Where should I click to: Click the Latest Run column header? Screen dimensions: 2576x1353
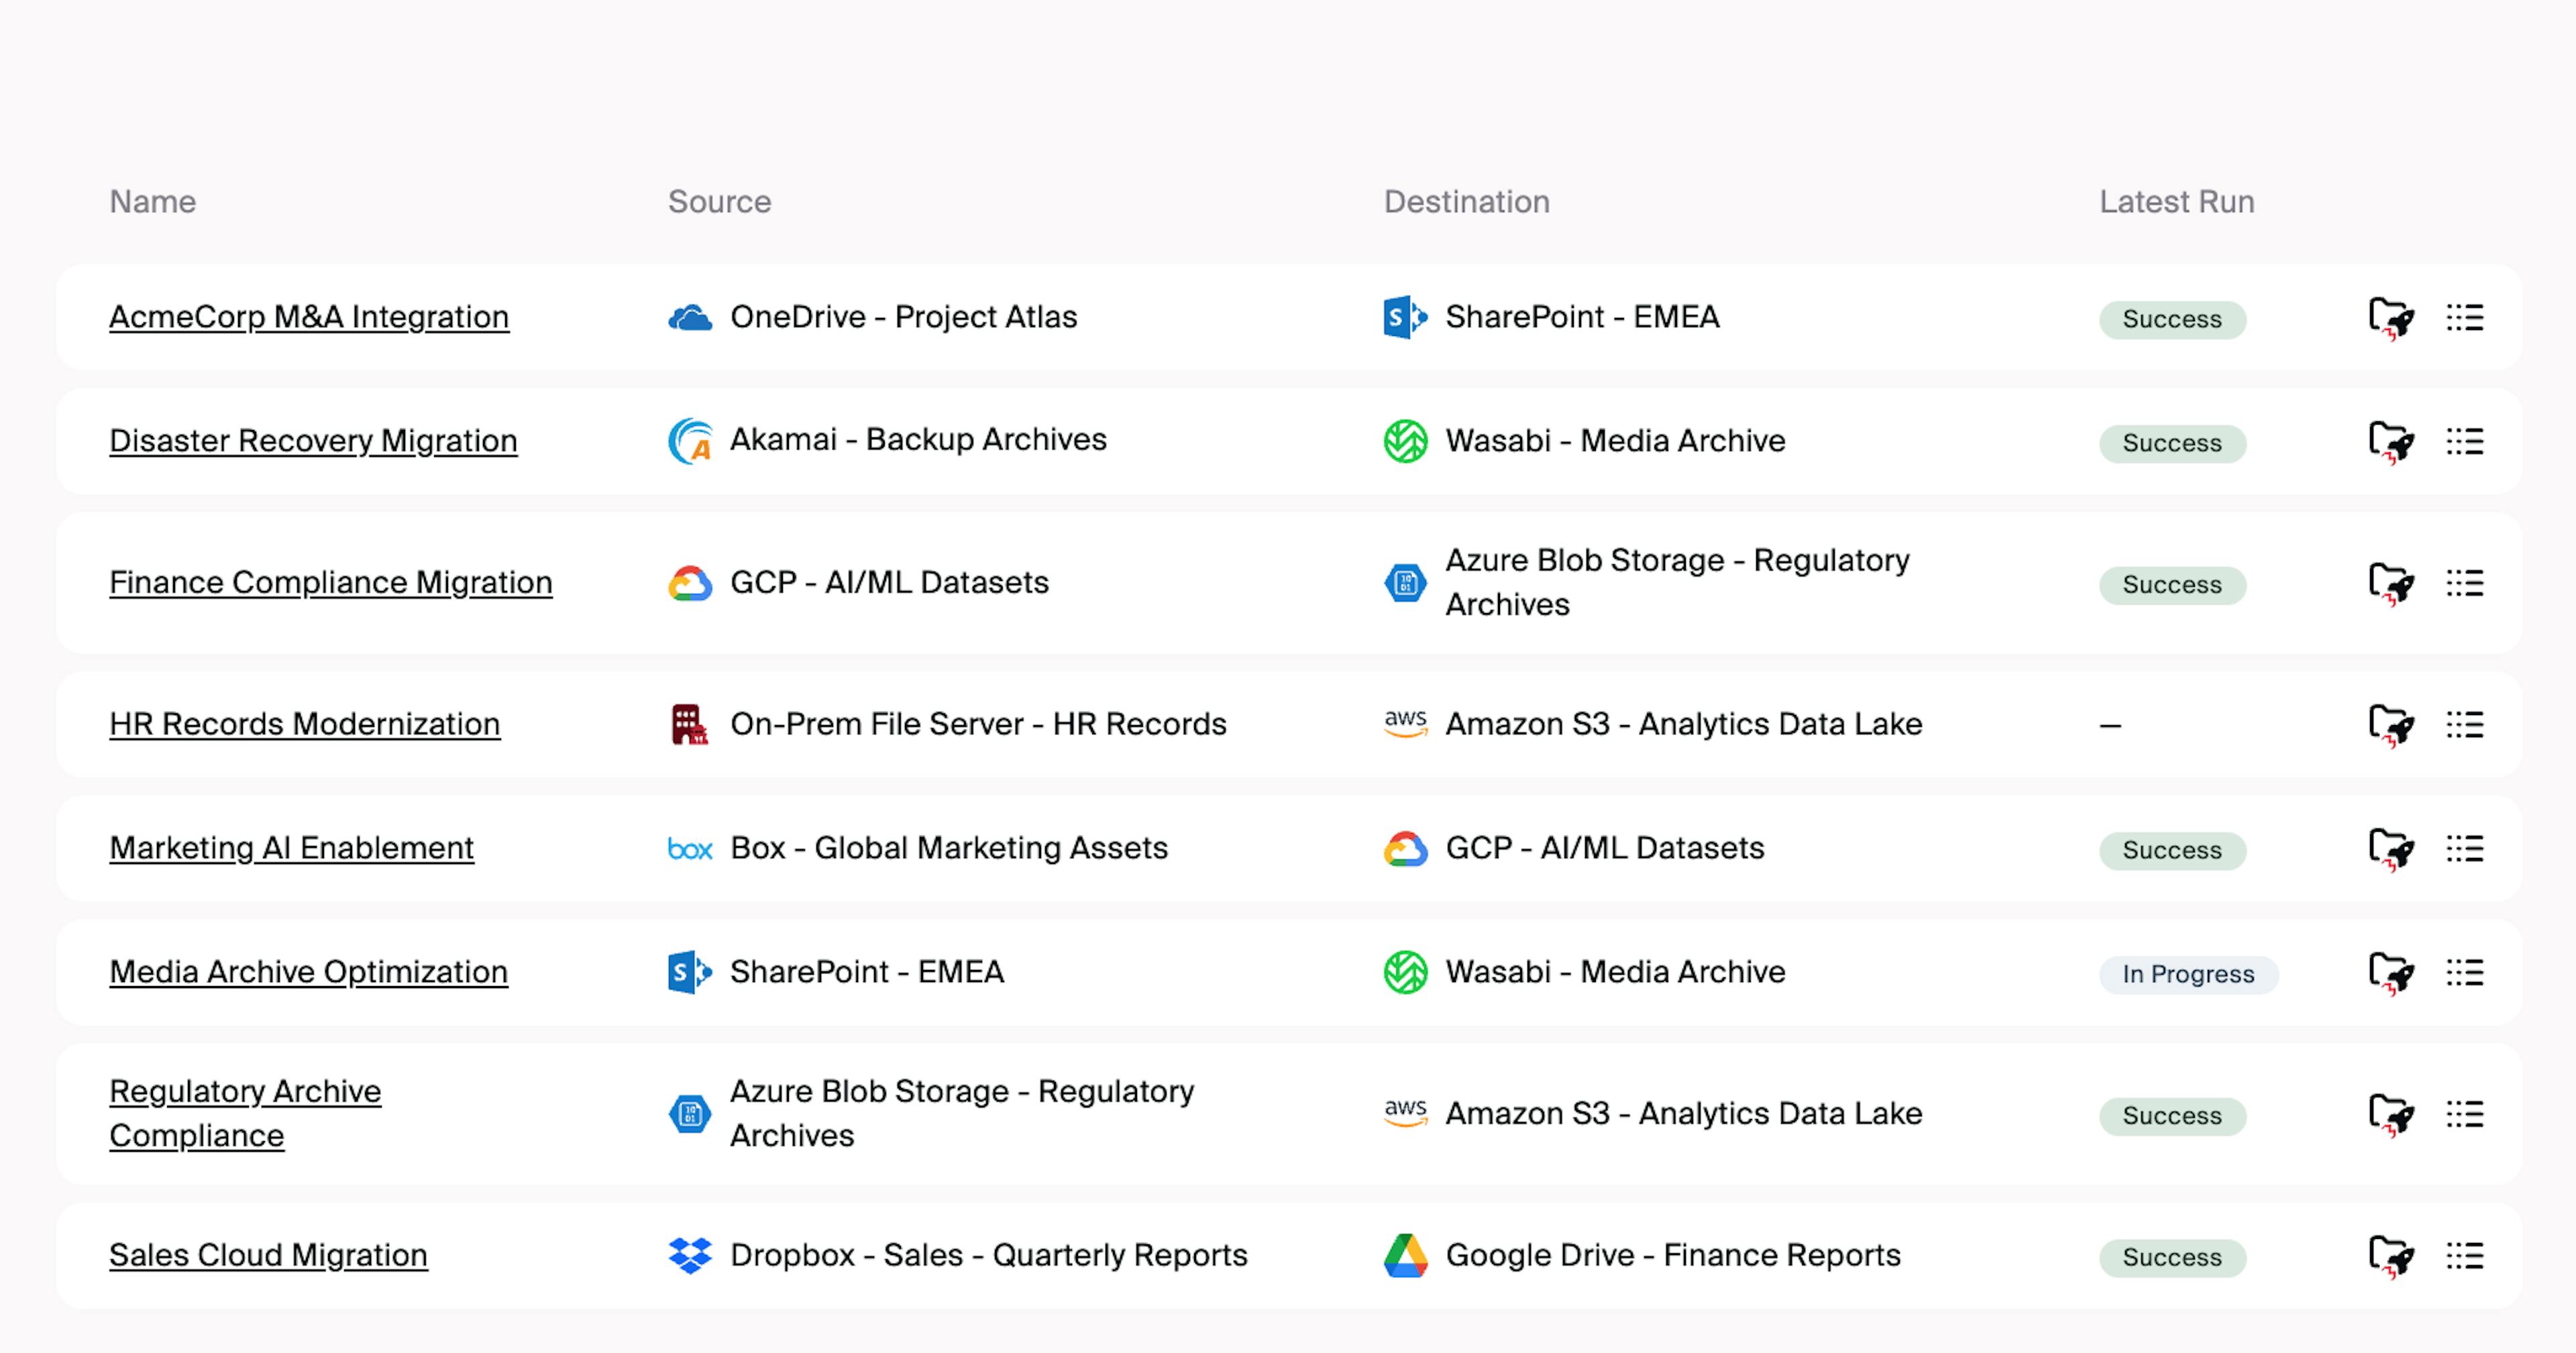[x=2176, y=202]
